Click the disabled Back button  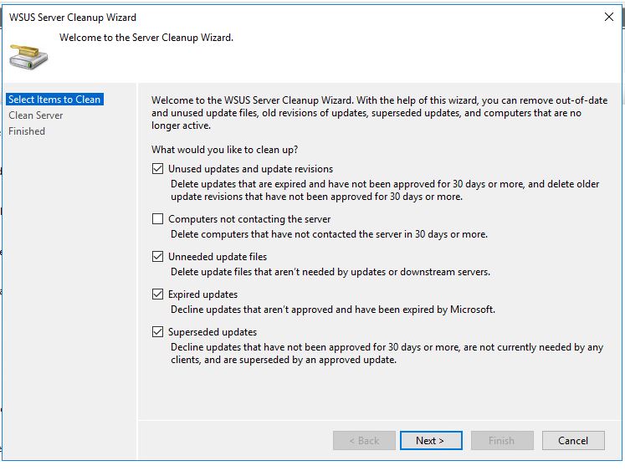364,440
